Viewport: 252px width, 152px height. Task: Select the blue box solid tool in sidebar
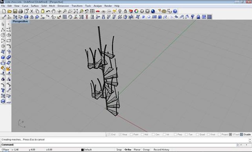[x=3, y=57]
